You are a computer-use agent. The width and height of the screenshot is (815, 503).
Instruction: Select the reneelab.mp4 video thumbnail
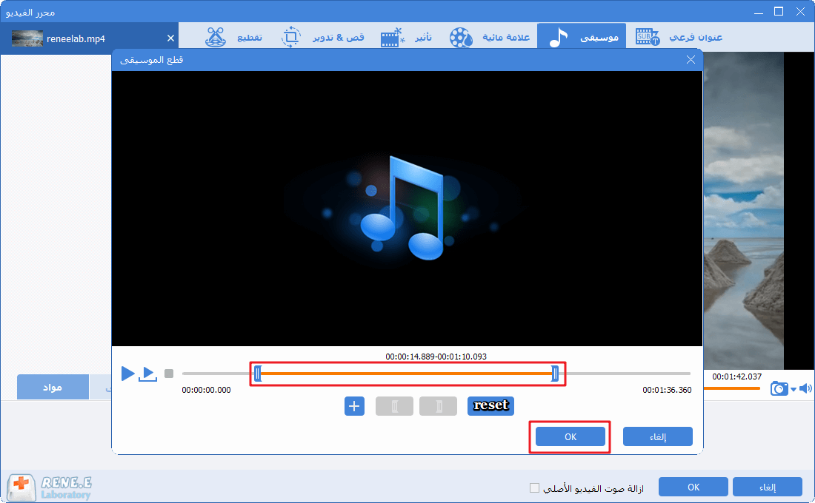(x=27, y=38)
